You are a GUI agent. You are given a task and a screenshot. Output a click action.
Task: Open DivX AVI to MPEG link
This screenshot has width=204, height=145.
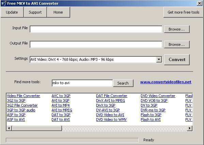click(x=110, y=101)
